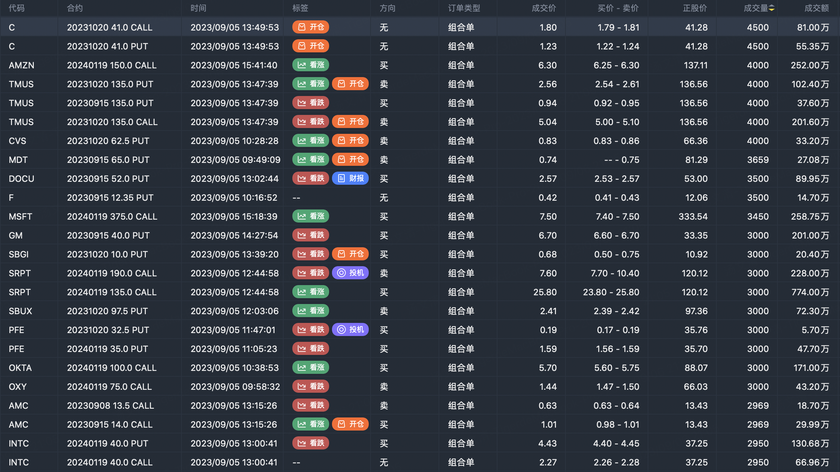Viewport: 840px width, 472px height.
Task: Click 看涨 tag on AMZN 150.0 CALL row
Action: (x=311, y=65)
